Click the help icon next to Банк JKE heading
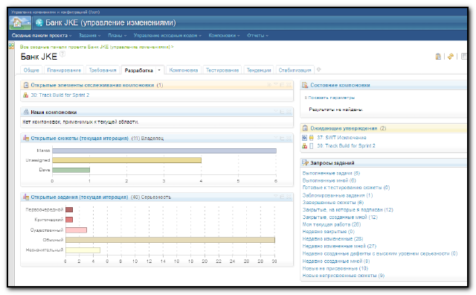The height and width of the screenshot is (295, 476). coord(62,54)
